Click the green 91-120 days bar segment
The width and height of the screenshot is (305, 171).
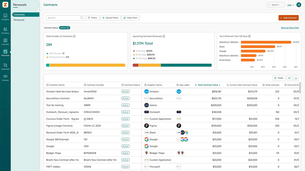coord(186,65)
